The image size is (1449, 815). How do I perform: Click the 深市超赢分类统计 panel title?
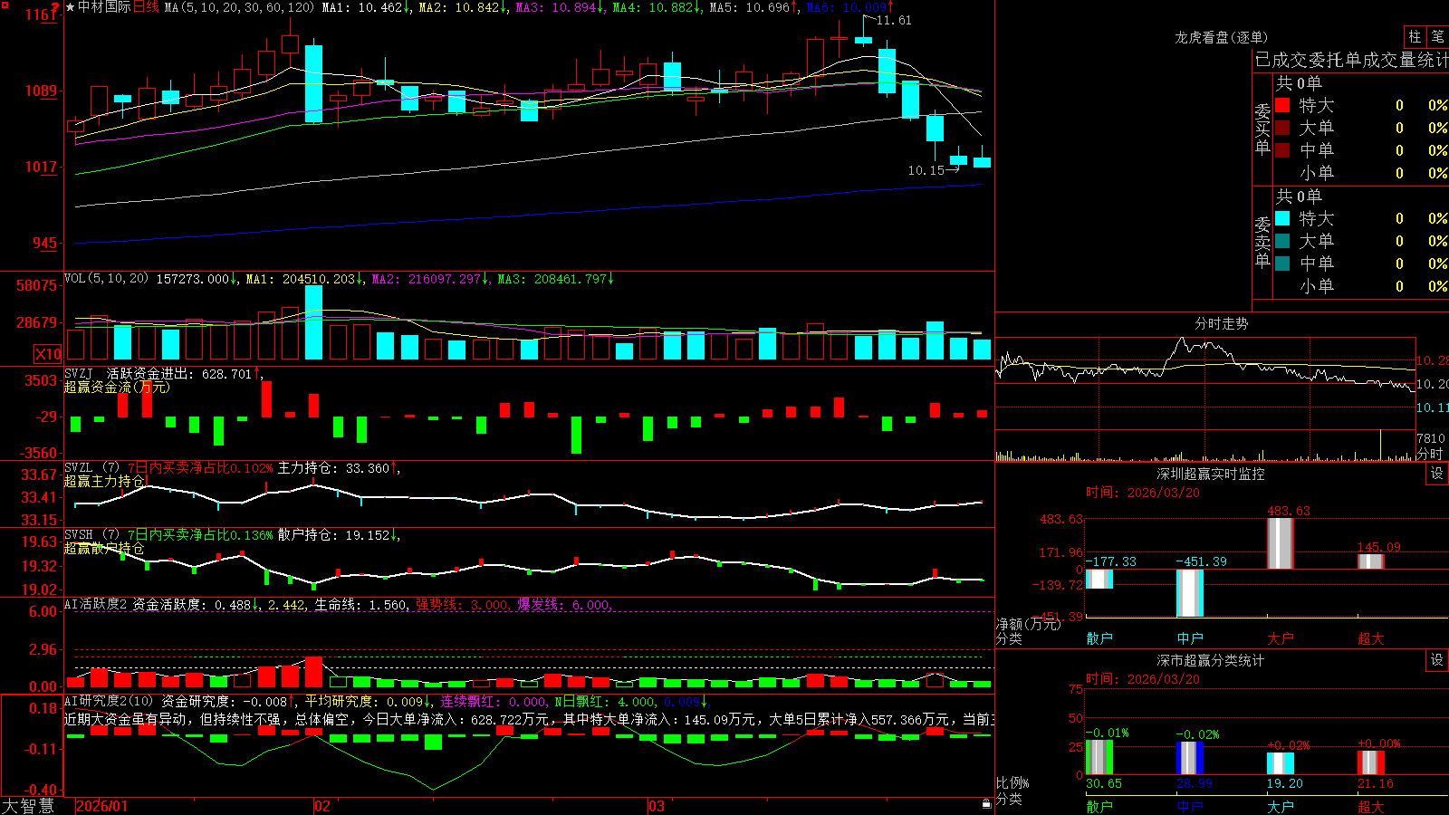point(1211,660)
